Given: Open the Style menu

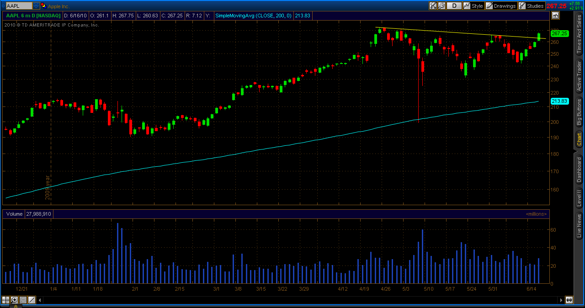Looking at the screenshot, I should (x=473, y=6).
